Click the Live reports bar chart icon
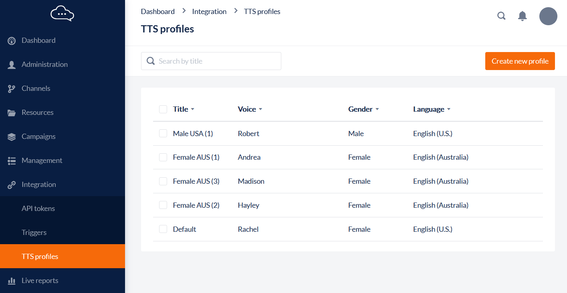This screenshot has width=567, height=293. pos(12,281)
